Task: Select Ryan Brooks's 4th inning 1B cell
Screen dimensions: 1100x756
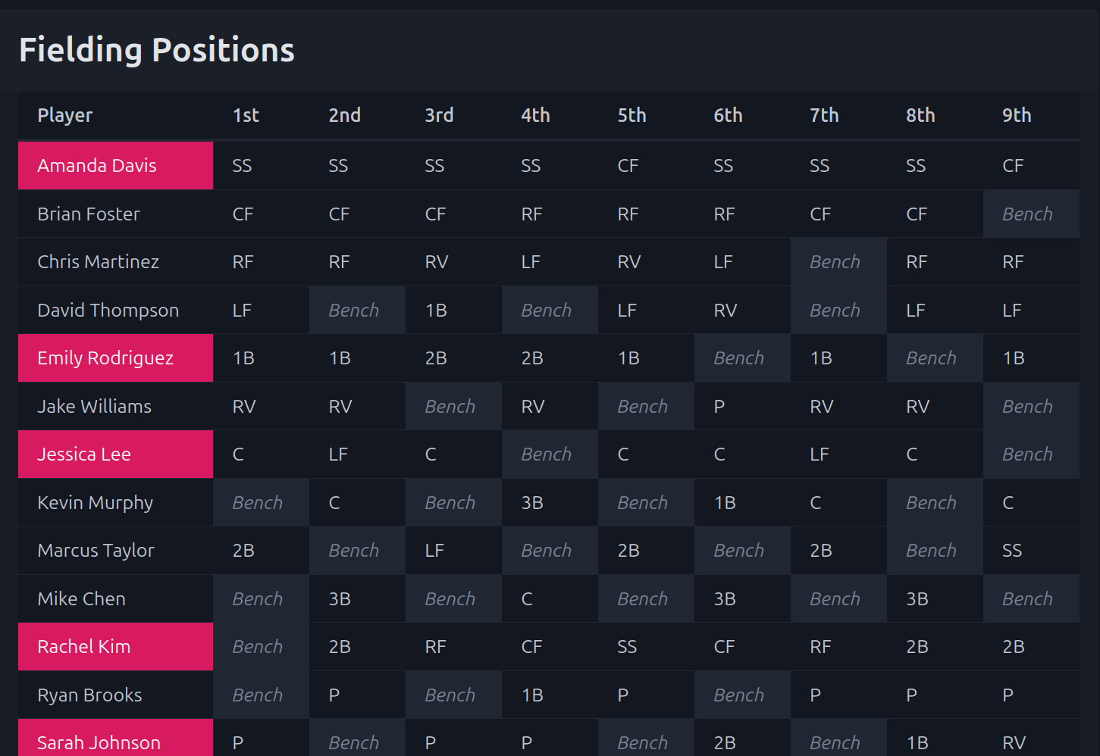Action: click(549, 695)
